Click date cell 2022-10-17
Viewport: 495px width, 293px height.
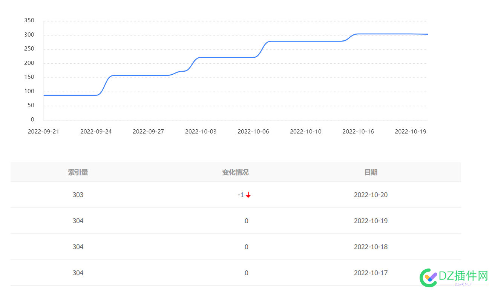[x=371, y=273]
